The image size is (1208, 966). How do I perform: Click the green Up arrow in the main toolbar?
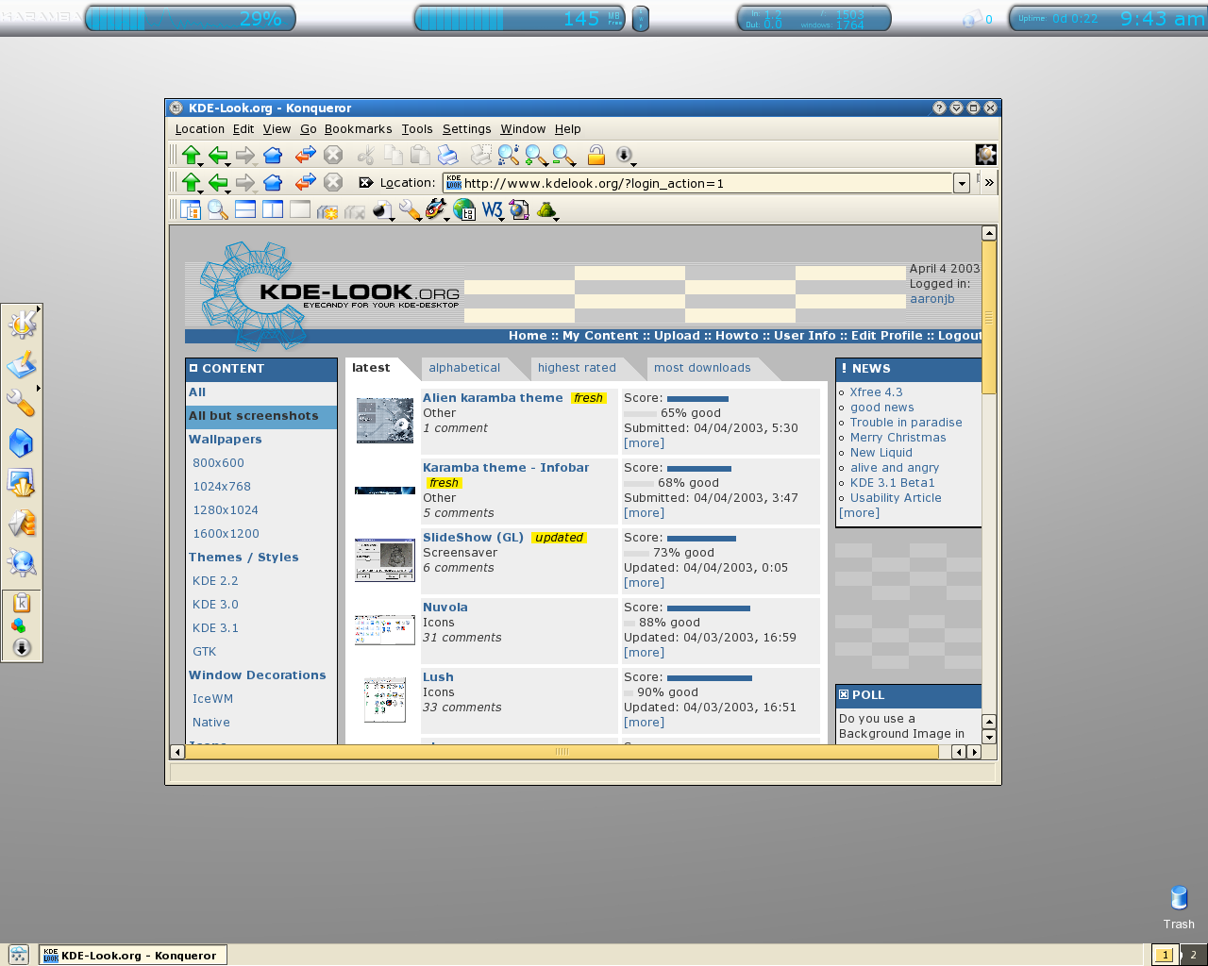pos(192,155)
